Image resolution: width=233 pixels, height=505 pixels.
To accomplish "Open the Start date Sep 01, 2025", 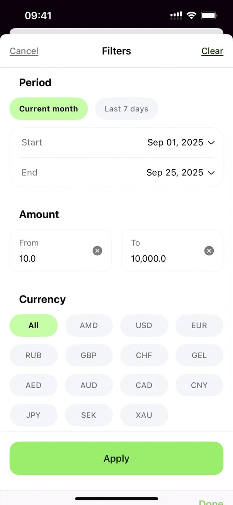I will pyautogui.click(x=175, y=142).
